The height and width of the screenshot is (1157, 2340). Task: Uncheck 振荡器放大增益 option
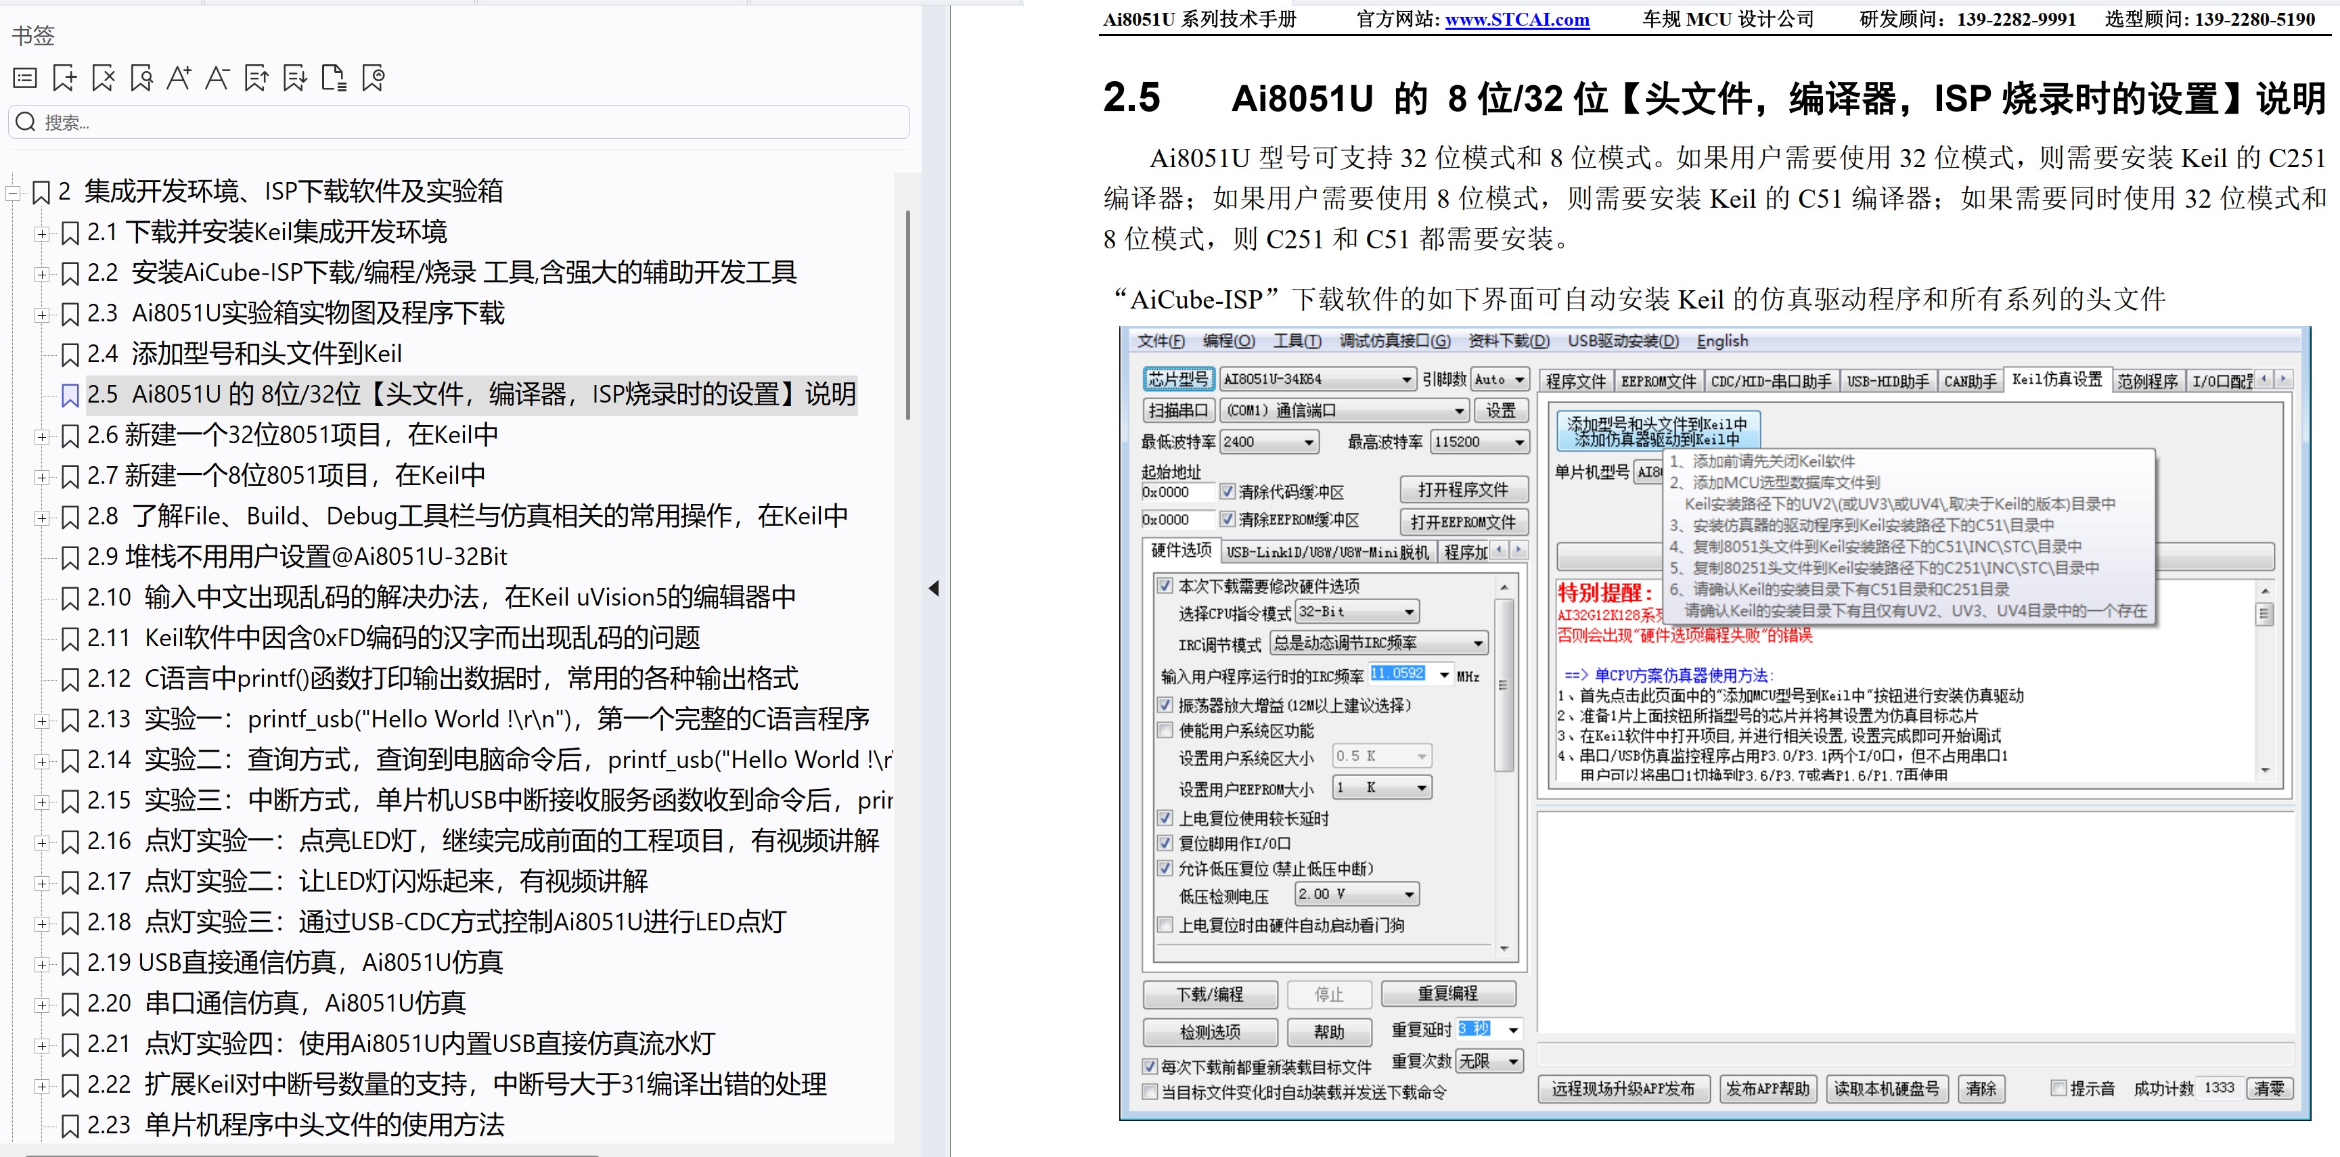tap(1165, 706)
